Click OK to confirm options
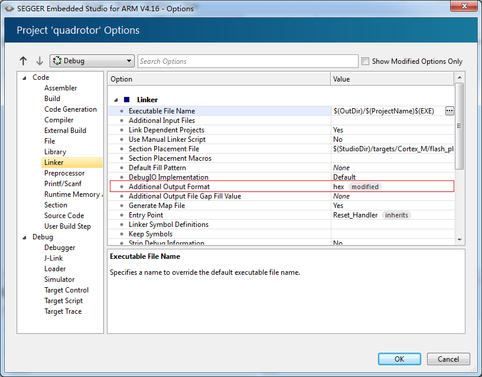This screenshot has height=377, width=482. 399,359
